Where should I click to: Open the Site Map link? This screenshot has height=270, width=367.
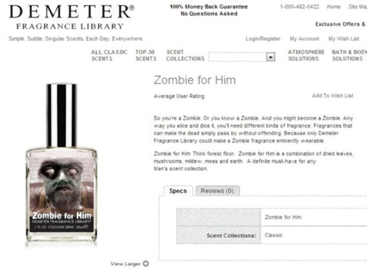(358, 6)
